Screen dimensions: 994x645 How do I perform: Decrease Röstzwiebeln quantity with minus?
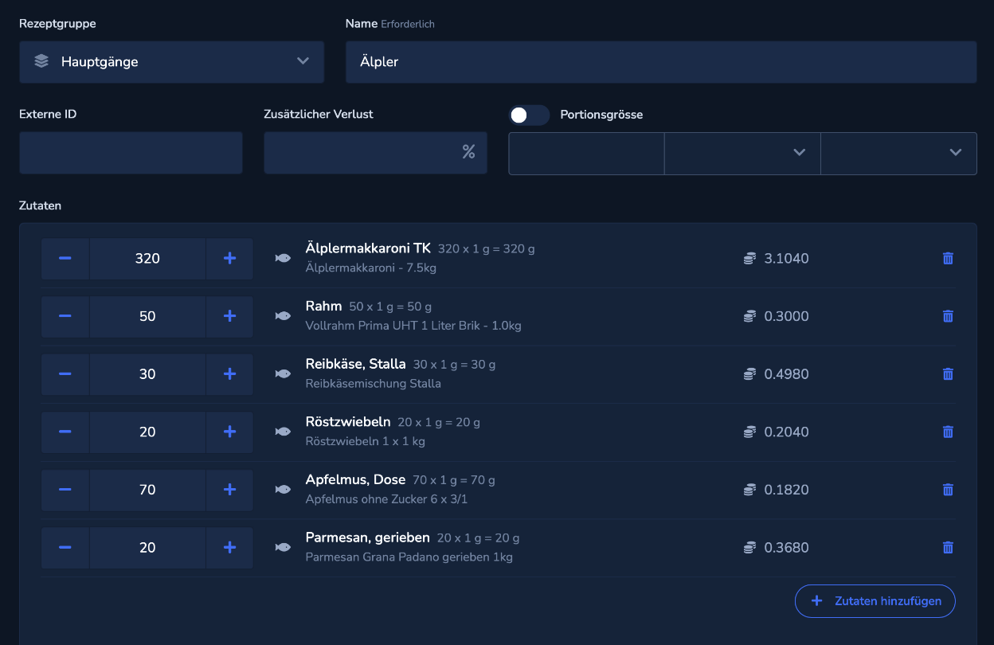(x=65, y=432)
